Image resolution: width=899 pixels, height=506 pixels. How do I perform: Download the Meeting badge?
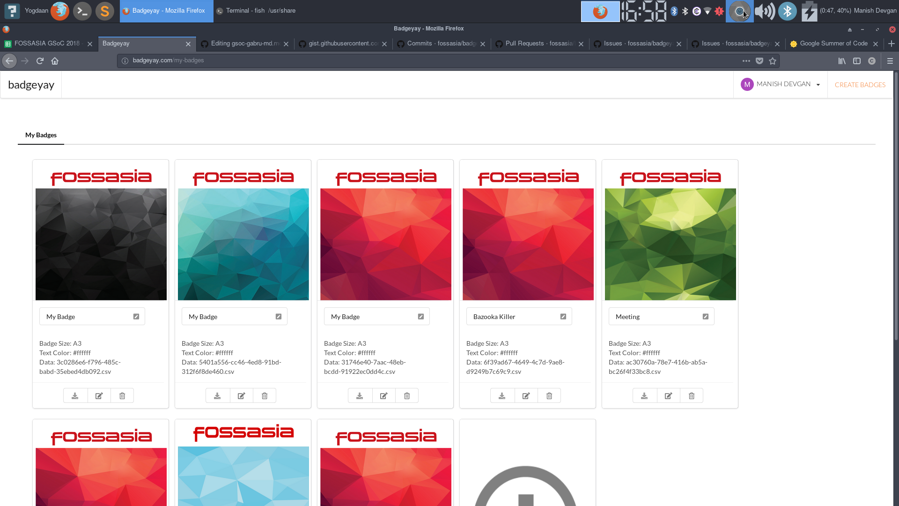(644, 396)
